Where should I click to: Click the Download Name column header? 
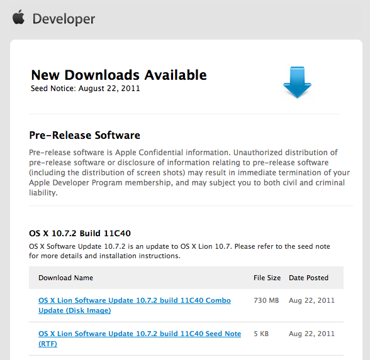tap(66, 278)
